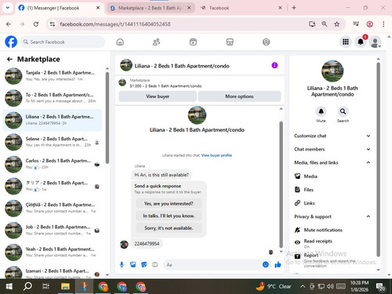The height and width of the screenshot is (294, 392).
Task: Open the Menu grid icon
Action: [x=346, y=42]
